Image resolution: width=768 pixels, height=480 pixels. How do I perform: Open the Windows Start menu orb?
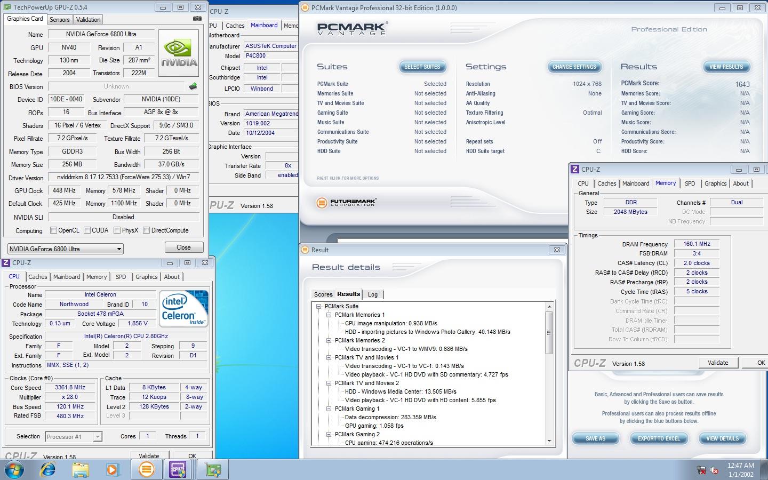pyautogui.click(x=14, y=469)
